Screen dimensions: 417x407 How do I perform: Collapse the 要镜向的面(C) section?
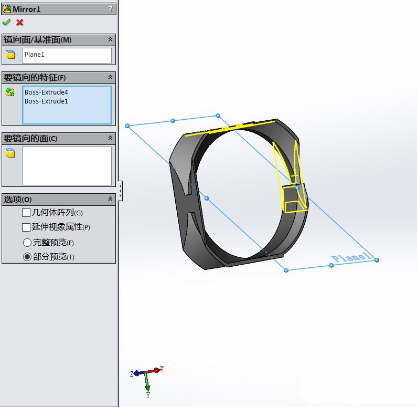click(x=110, y=138)
